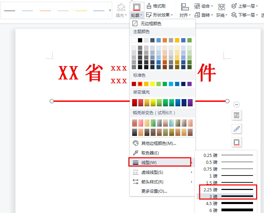
Task: Click the floating outline shortcut icon
Action: [x=237, y=142]
